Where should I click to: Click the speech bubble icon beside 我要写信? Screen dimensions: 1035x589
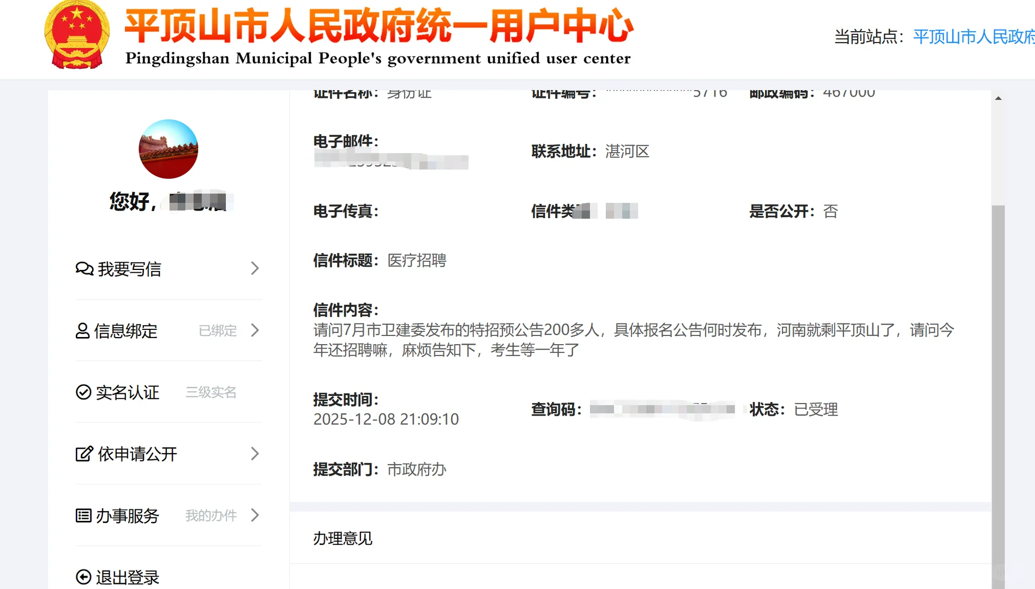[x=85, y=269]
